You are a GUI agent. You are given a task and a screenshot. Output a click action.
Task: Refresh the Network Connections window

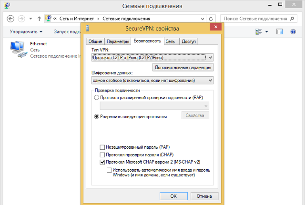tap(211, 19)
